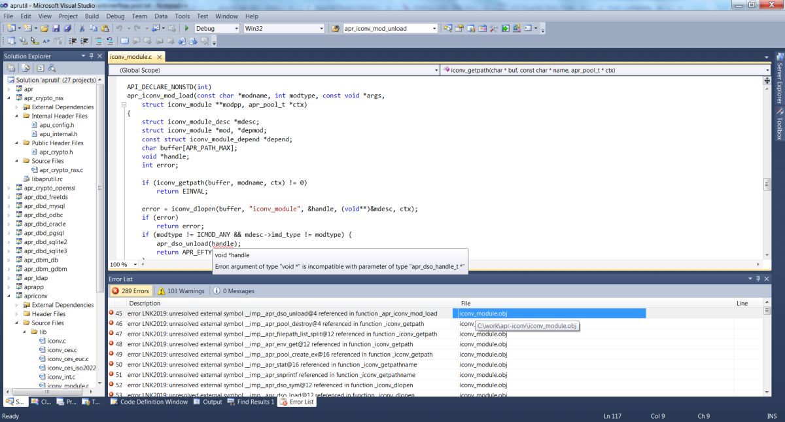The image size is (785, 422).
Task: Open the Toolbox icon in the main toolbar
Action: (x=493, y=28)
